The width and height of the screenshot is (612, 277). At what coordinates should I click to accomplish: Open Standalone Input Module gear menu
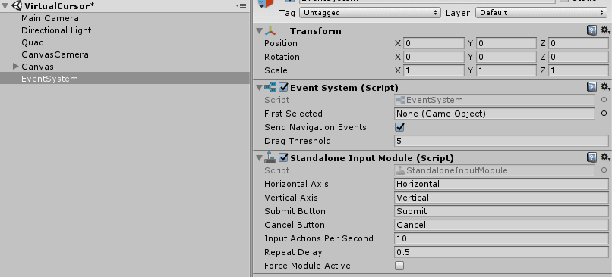[x=605, y=157]
